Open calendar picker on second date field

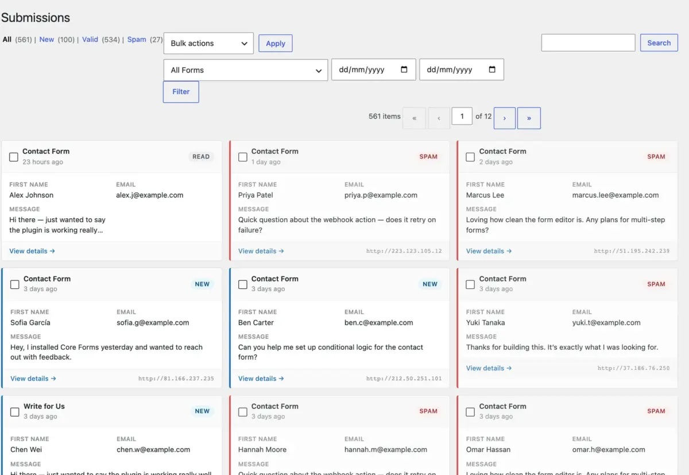point(492,69)
